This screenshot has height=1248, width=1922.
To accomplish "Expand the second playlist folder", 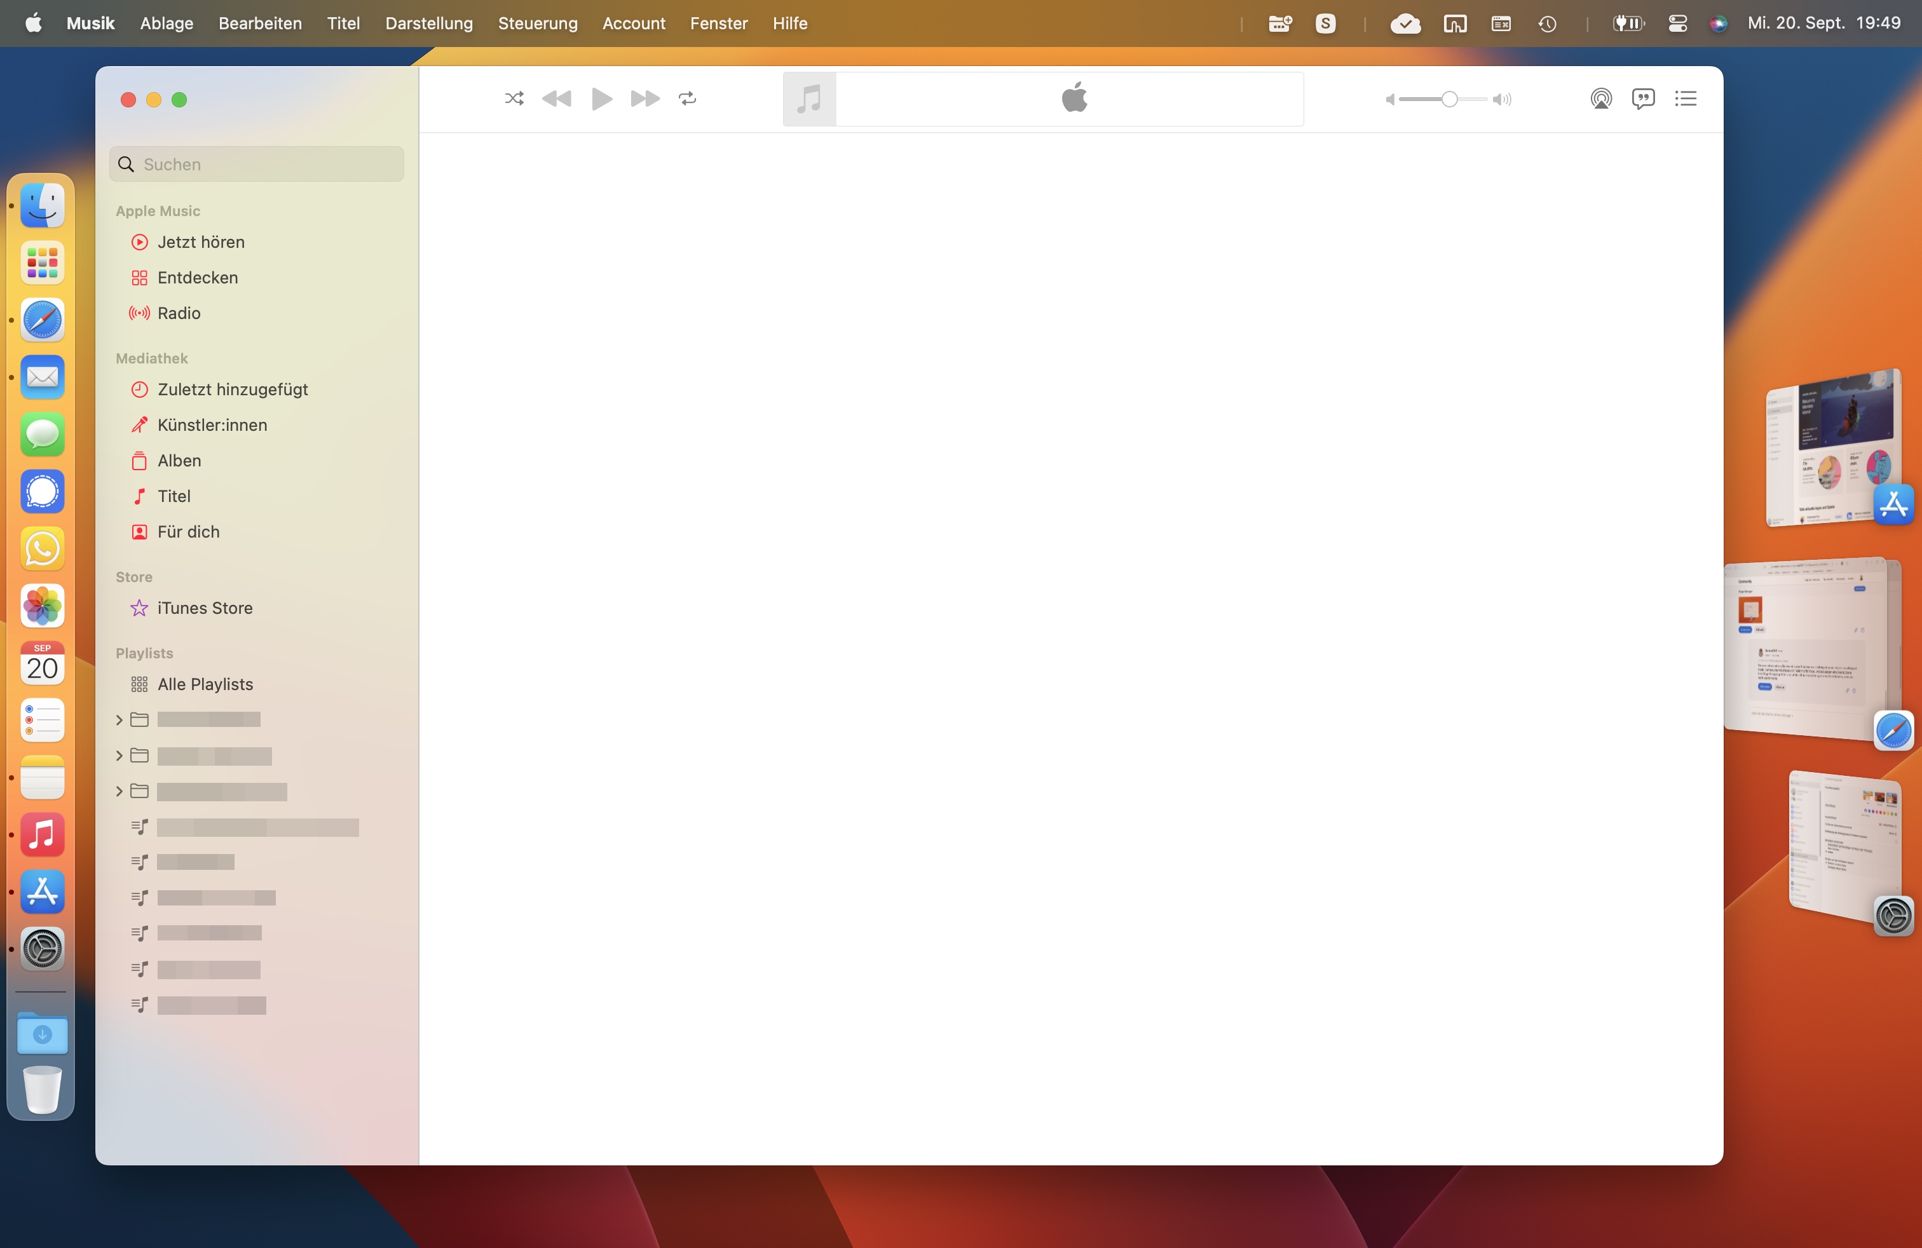I will coord(119,756).
